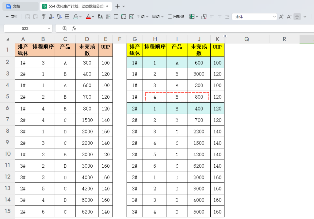
Task: Select column G header
Action: click(x=135, y=39)
